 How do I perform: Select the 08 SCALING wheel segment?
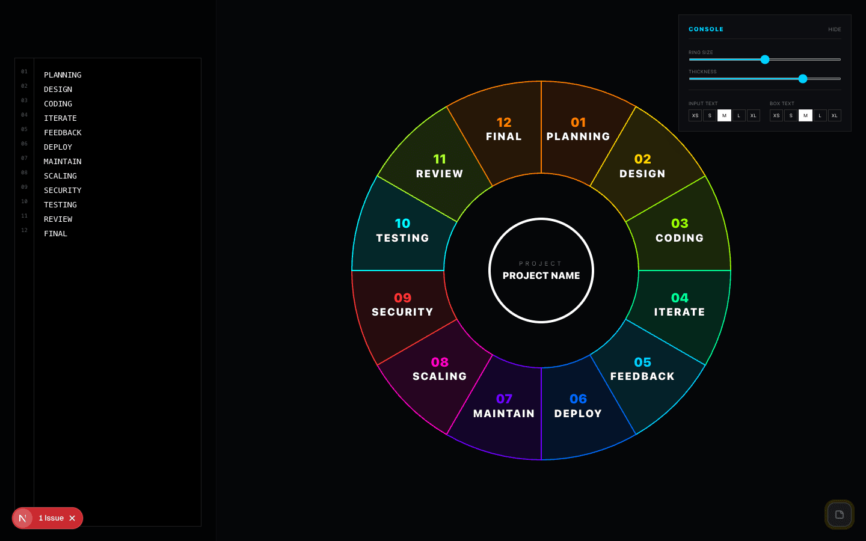click(439, 370)
